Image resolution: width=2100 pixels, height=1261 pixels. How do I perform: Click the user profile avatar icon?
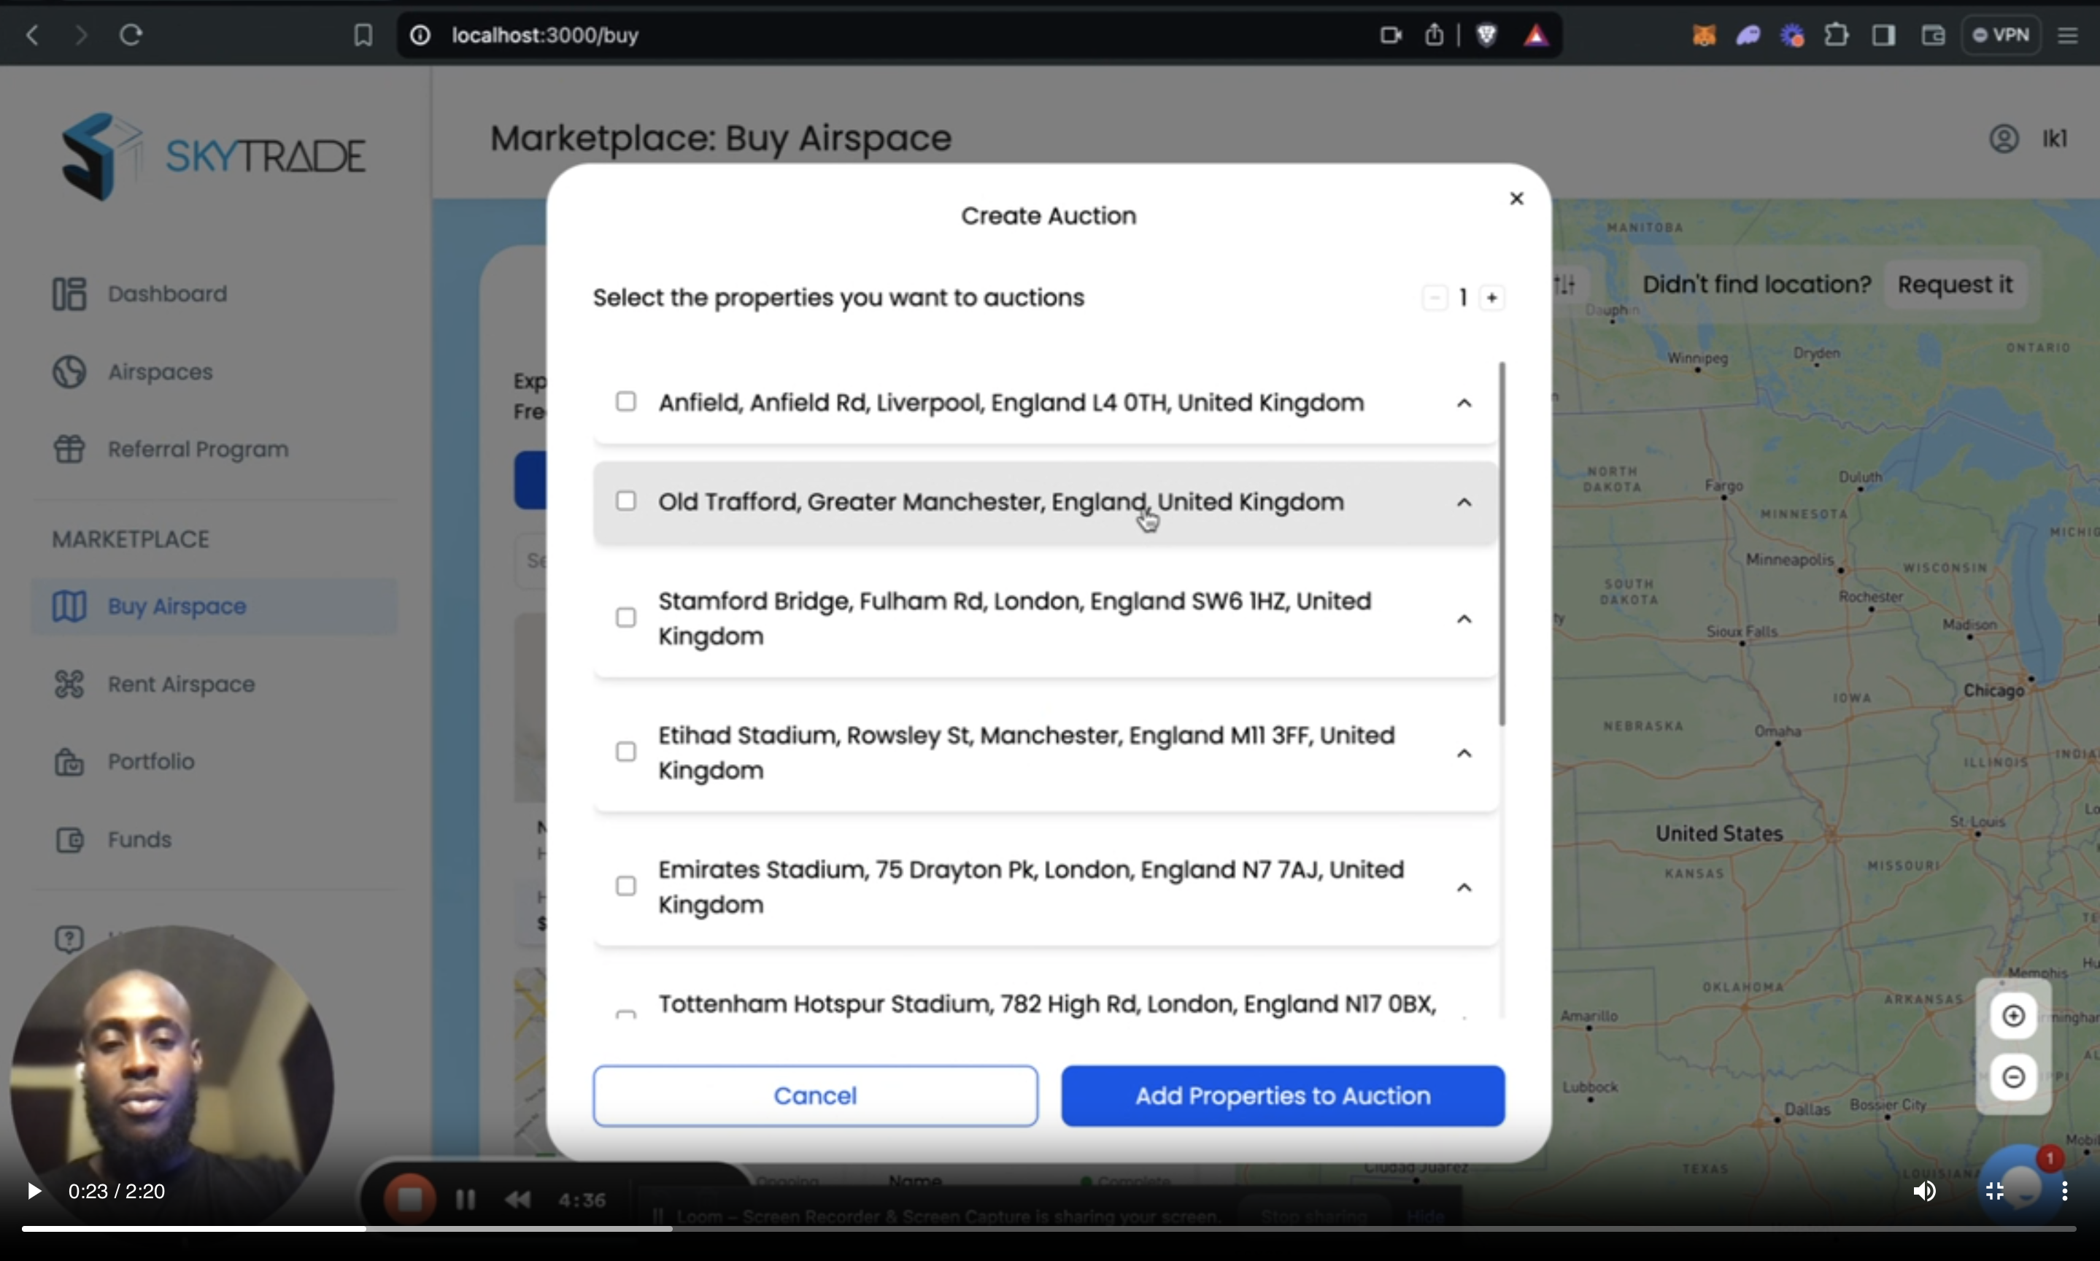click(2004, 139)
